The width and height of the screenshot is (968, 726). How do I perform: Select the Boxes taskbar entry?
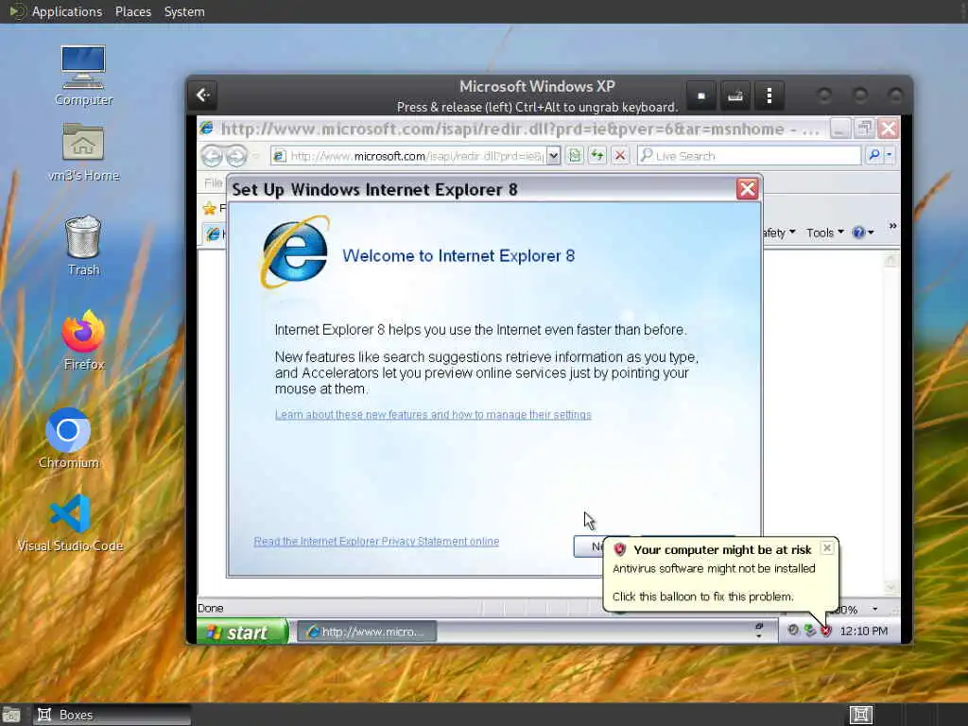point(112,715)
